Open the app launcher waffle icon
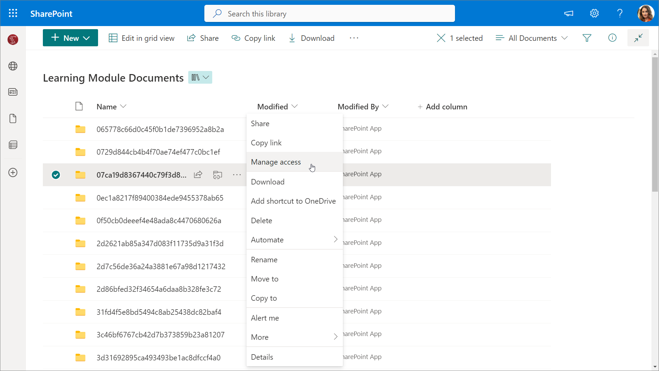 click(13, 13)
